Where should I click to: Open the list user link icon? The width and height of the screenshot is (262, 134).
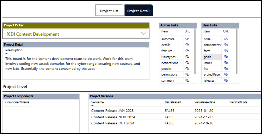click(226, 69)
